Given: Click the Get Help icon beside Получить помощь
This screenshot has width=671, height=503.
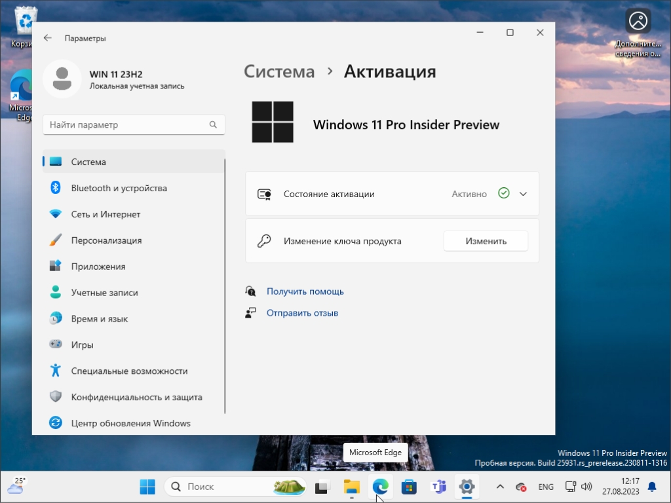Looking at the screenshot, I should pos(250,291).
